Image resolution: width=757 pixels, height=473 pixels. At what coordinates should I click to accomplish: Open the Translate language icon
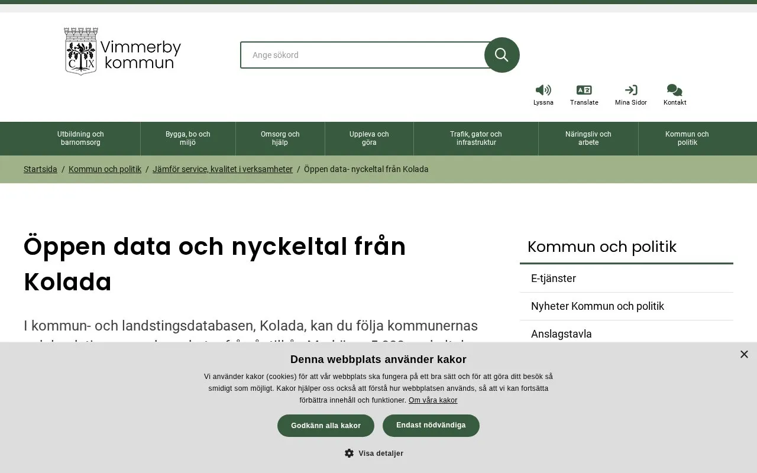[x=584, y=90]
